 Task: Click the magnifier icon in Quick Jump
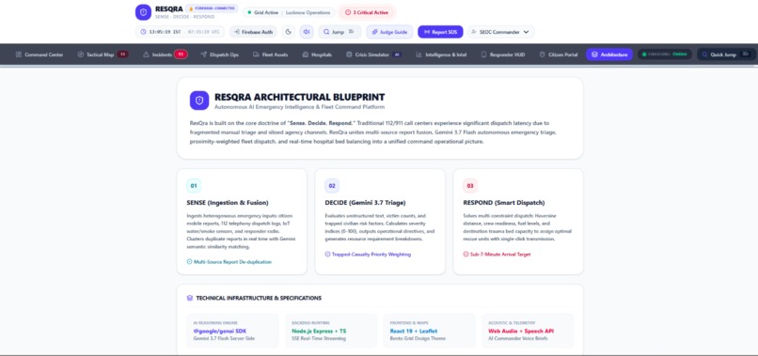[x=704, y=54]
